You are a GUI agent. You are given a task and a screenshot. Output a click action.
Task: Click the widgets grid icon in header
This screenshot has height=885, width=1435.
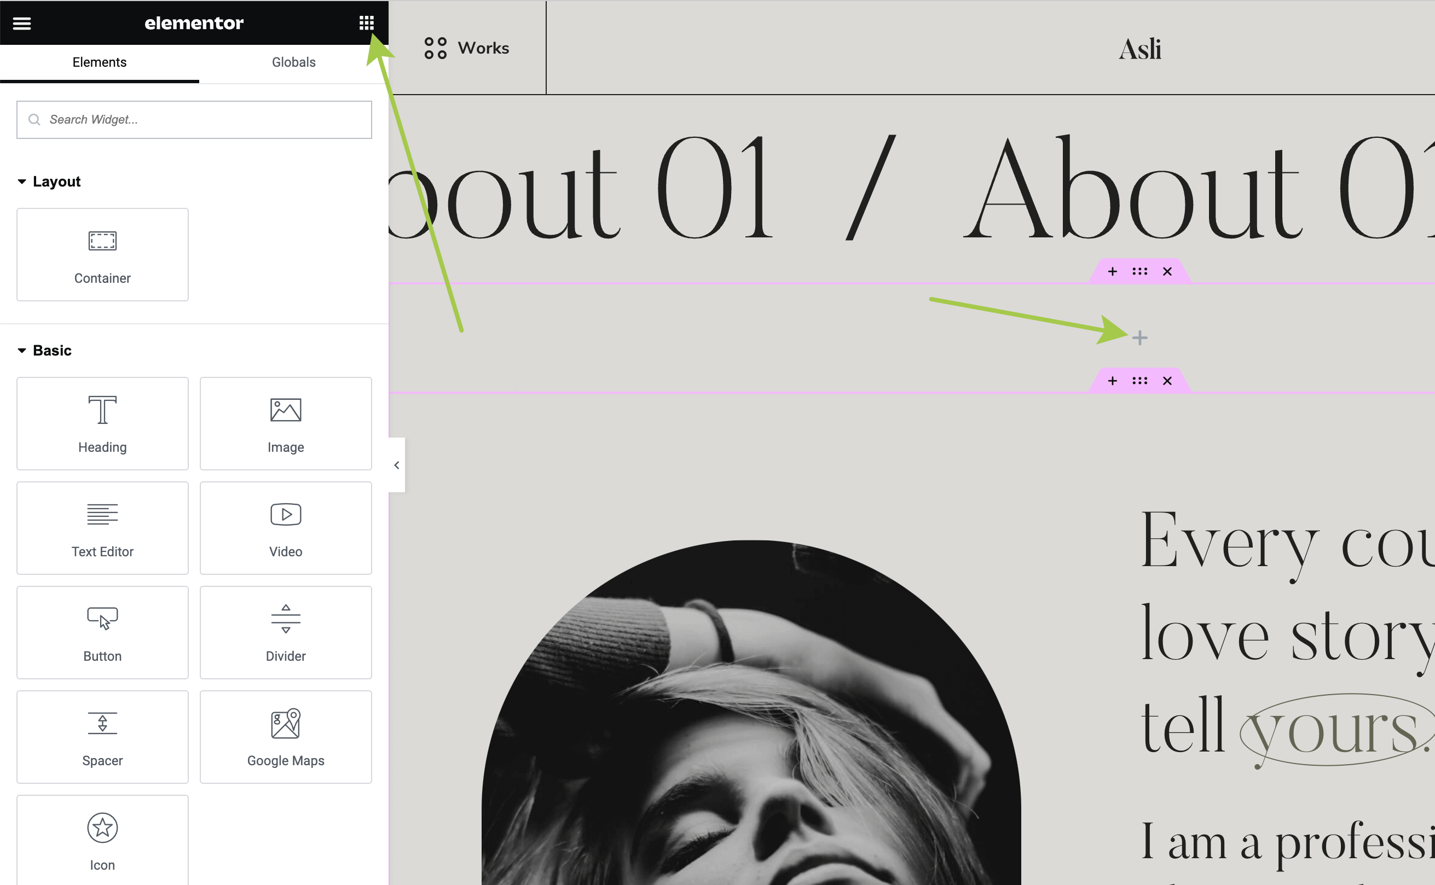[367, 23]
